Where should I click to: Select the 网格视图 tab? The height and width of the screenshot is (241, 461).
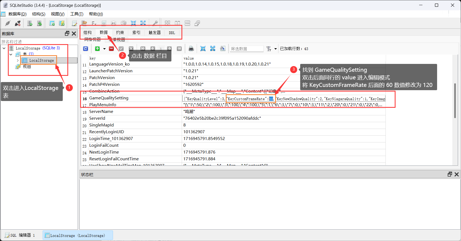tap(92, 40)
